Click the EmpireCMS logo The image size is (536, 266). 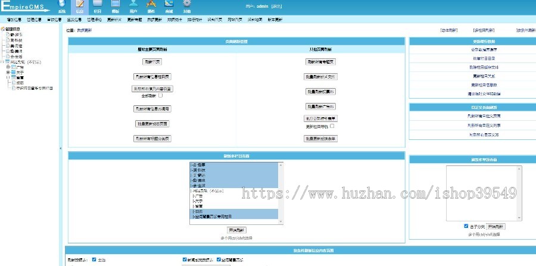coord(24,7)
